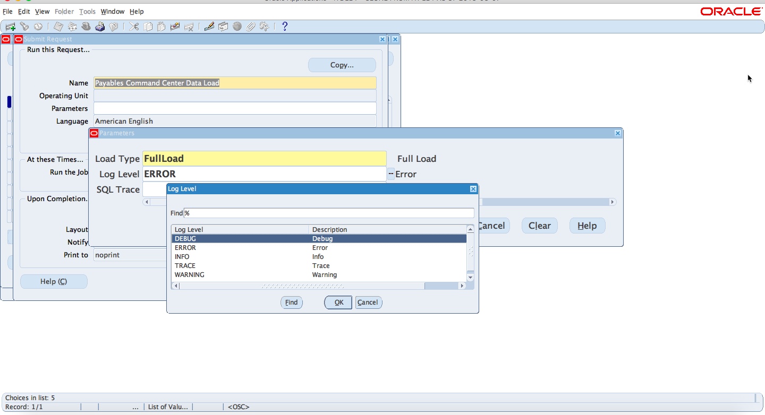The width and height of the screenshot is (765, 415).
Task: Click the Translations globe toolbar icon
Action: point(237,27)
